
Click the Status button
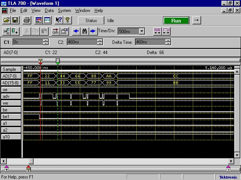pos(91,21)
